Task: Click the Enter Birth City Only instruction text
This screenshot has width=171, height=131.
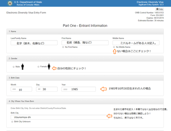Action: 38,108
